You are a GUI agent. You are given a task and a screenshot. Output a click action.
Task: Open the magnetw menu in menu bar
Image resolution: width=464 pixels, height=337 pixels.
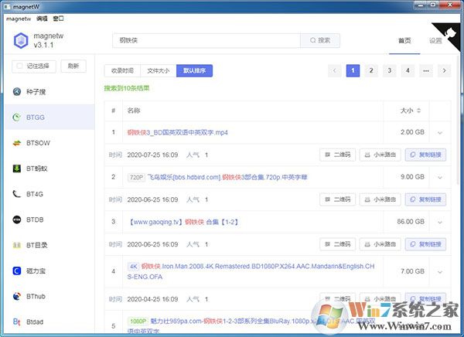pos(19,19)
